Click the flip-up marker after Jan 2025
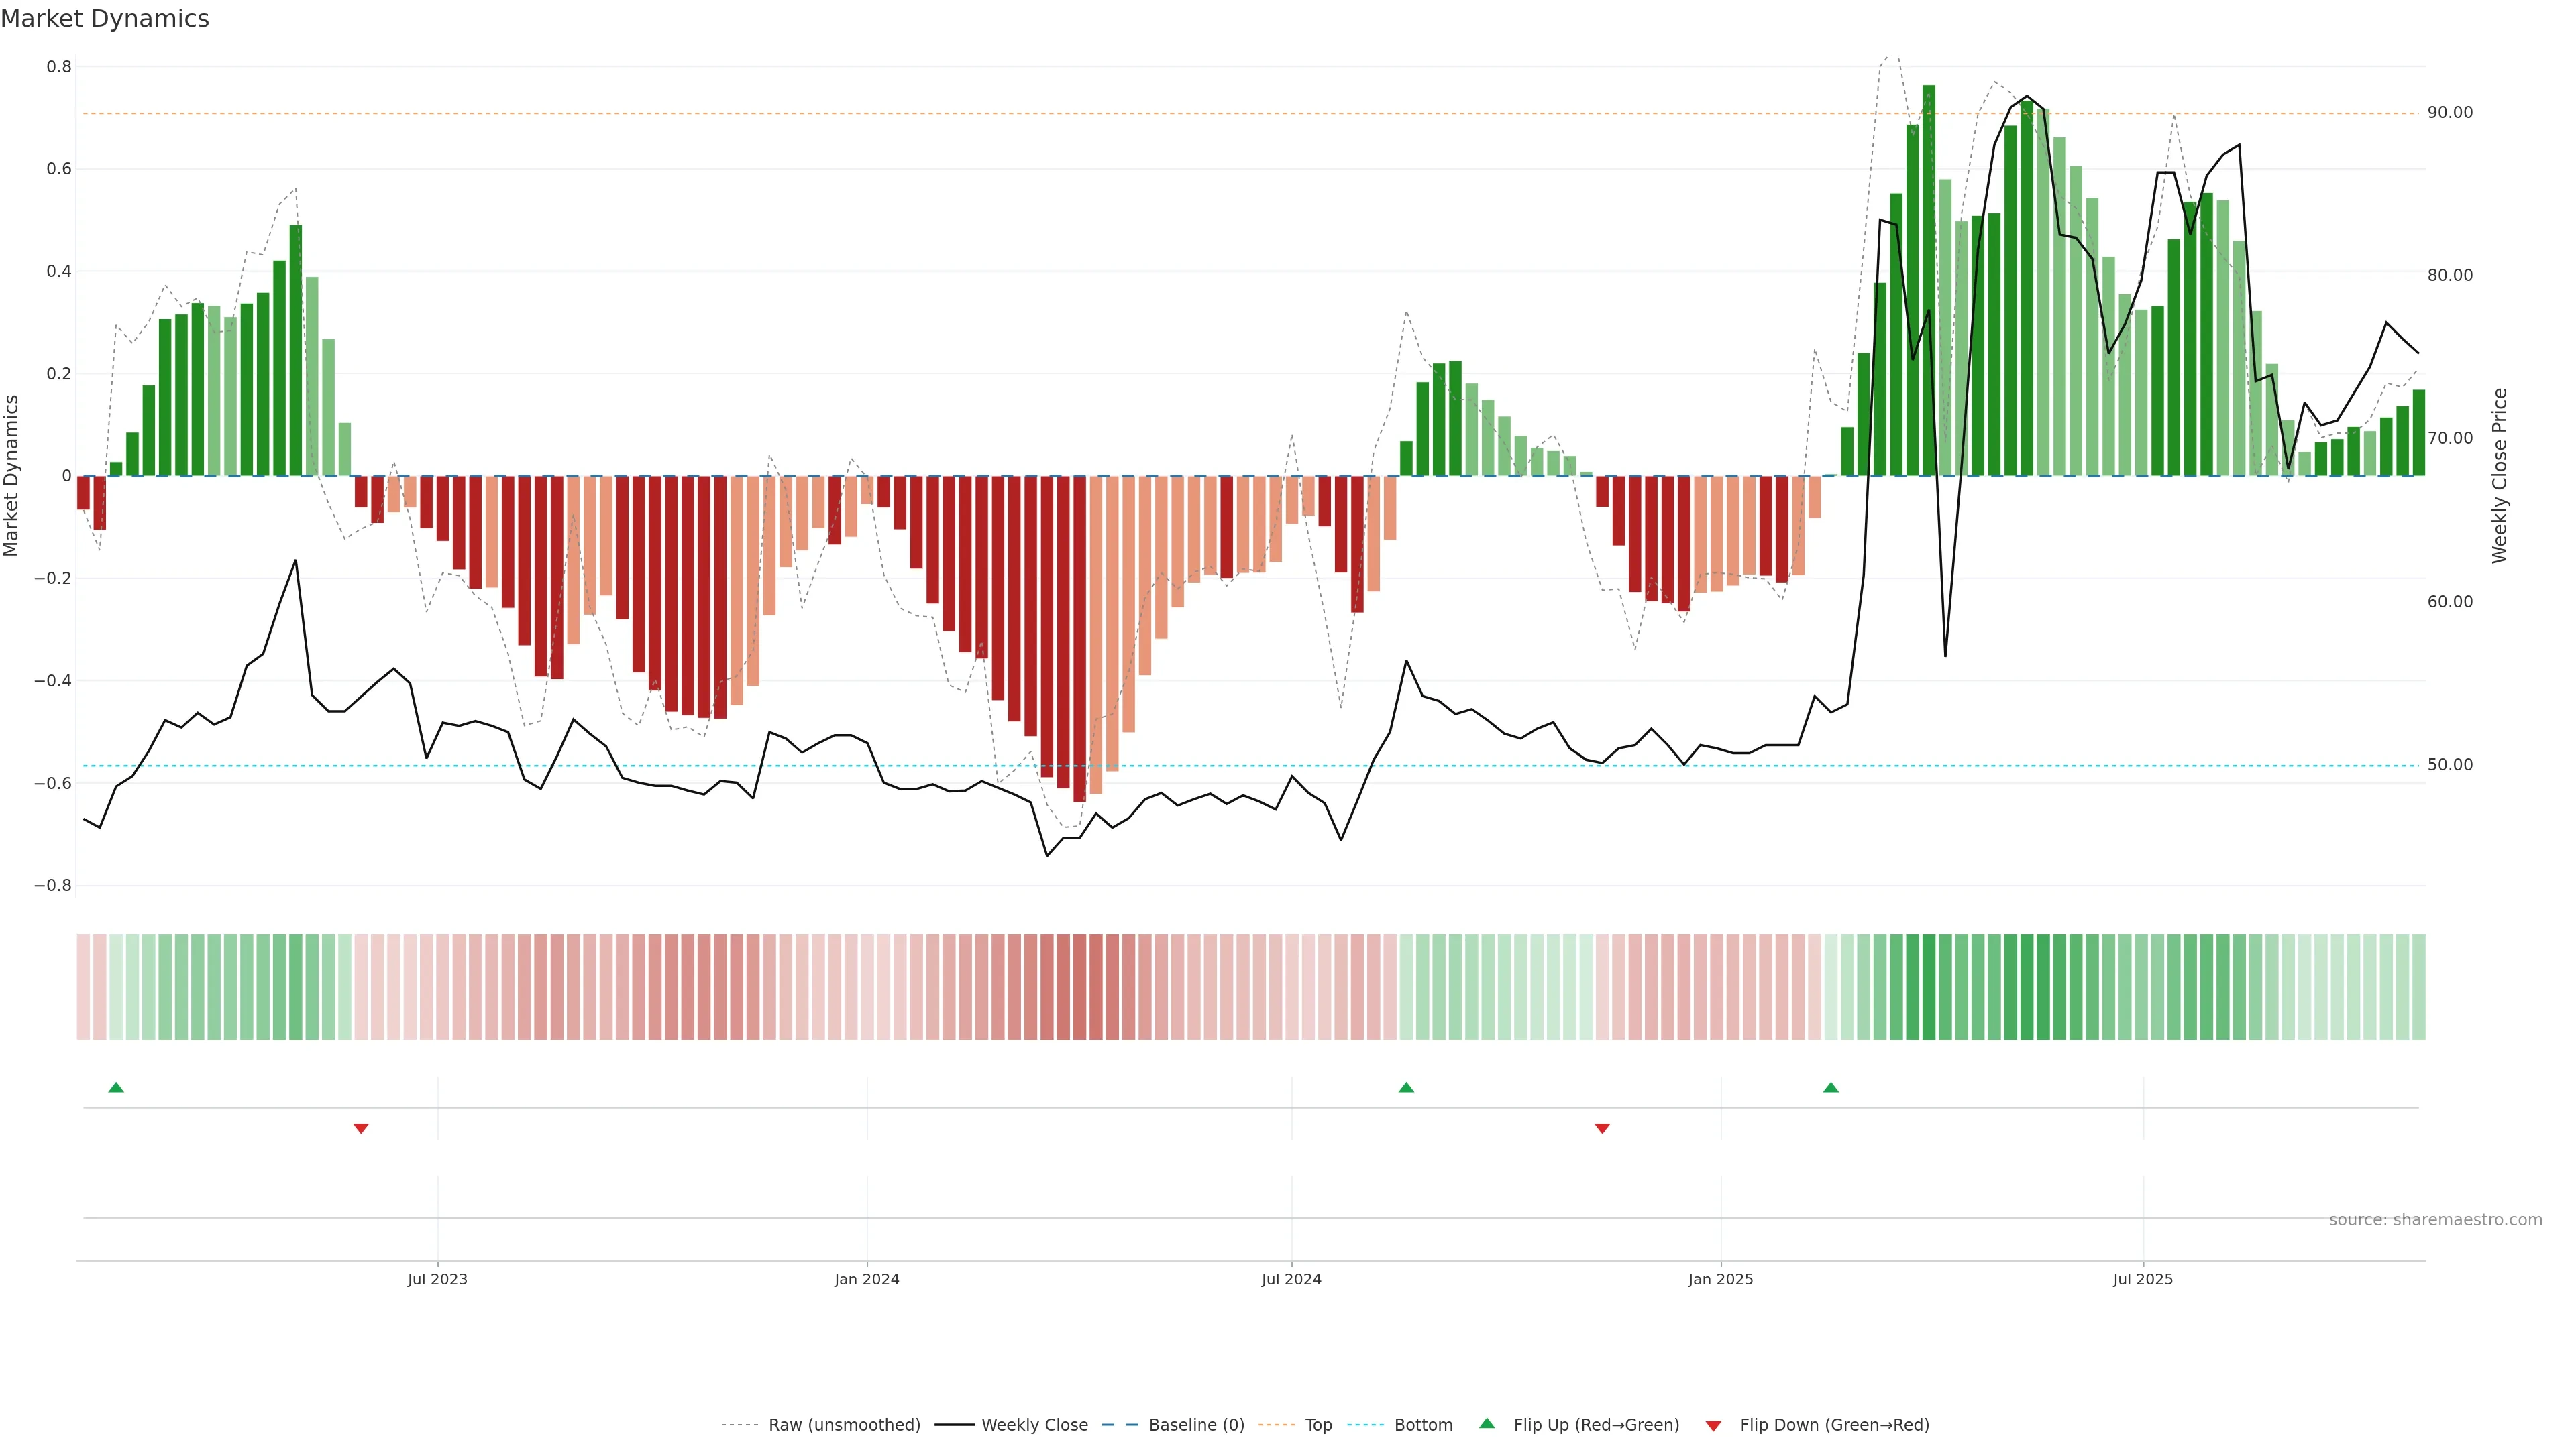Viewport: 2576px width, 1448px height. point(1831,1087)
